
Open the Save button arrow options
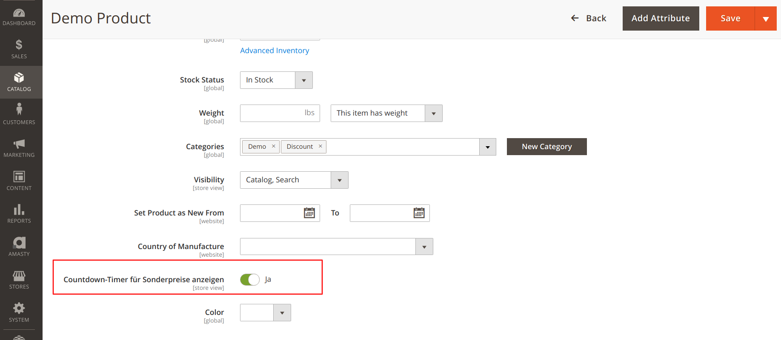point(766,19)
